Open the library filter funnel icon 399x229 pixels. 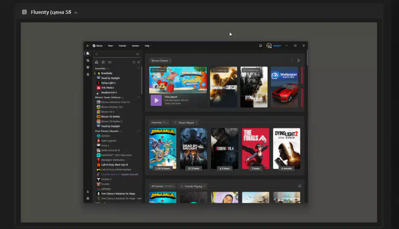(x=138, y=54)
